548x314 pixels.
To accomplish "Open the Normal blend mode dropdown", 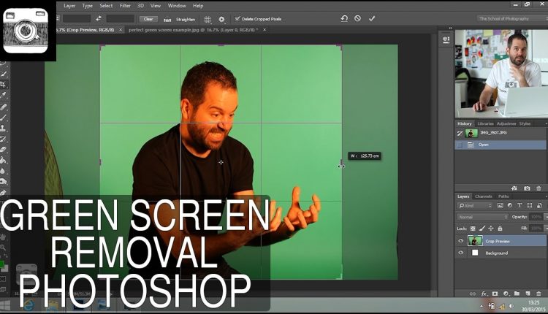I will pyautogui.click(x=483, y=217).
